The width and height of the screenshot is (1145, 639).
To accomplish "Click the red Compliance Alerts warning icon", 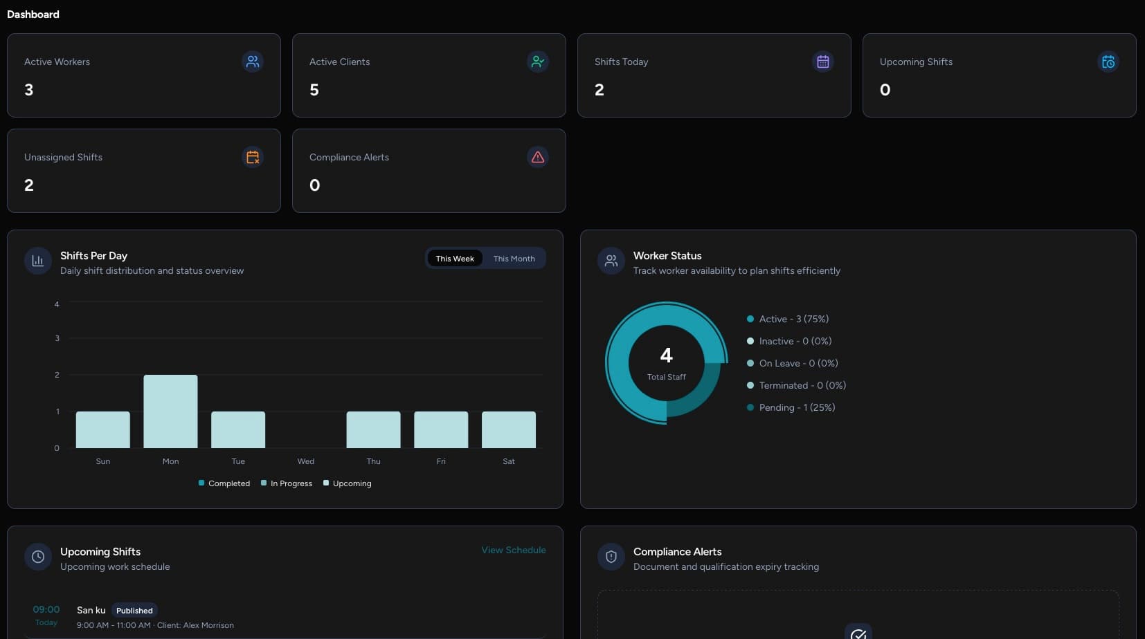I will click(538, 157).
